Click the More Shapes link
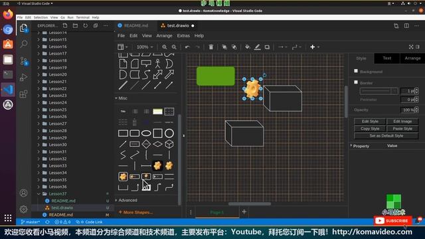425x239 pixels. pyautogui.click(x=135, y=212)
